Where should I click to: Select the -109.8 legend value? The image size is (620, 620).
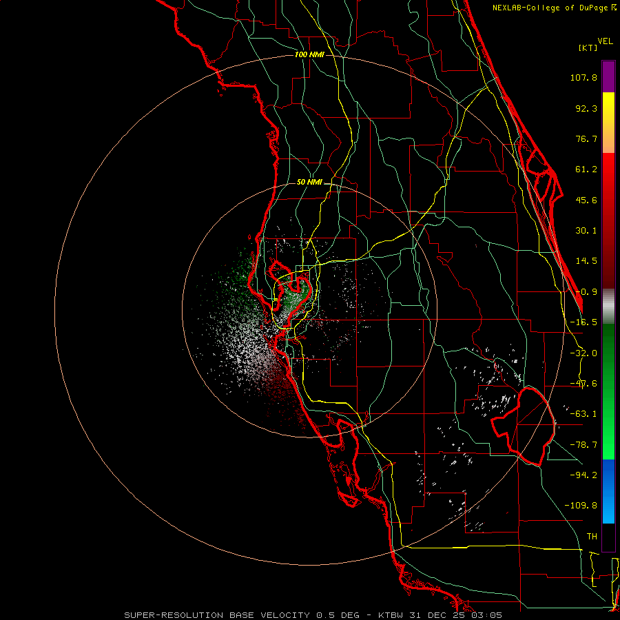tap(581, 506)
